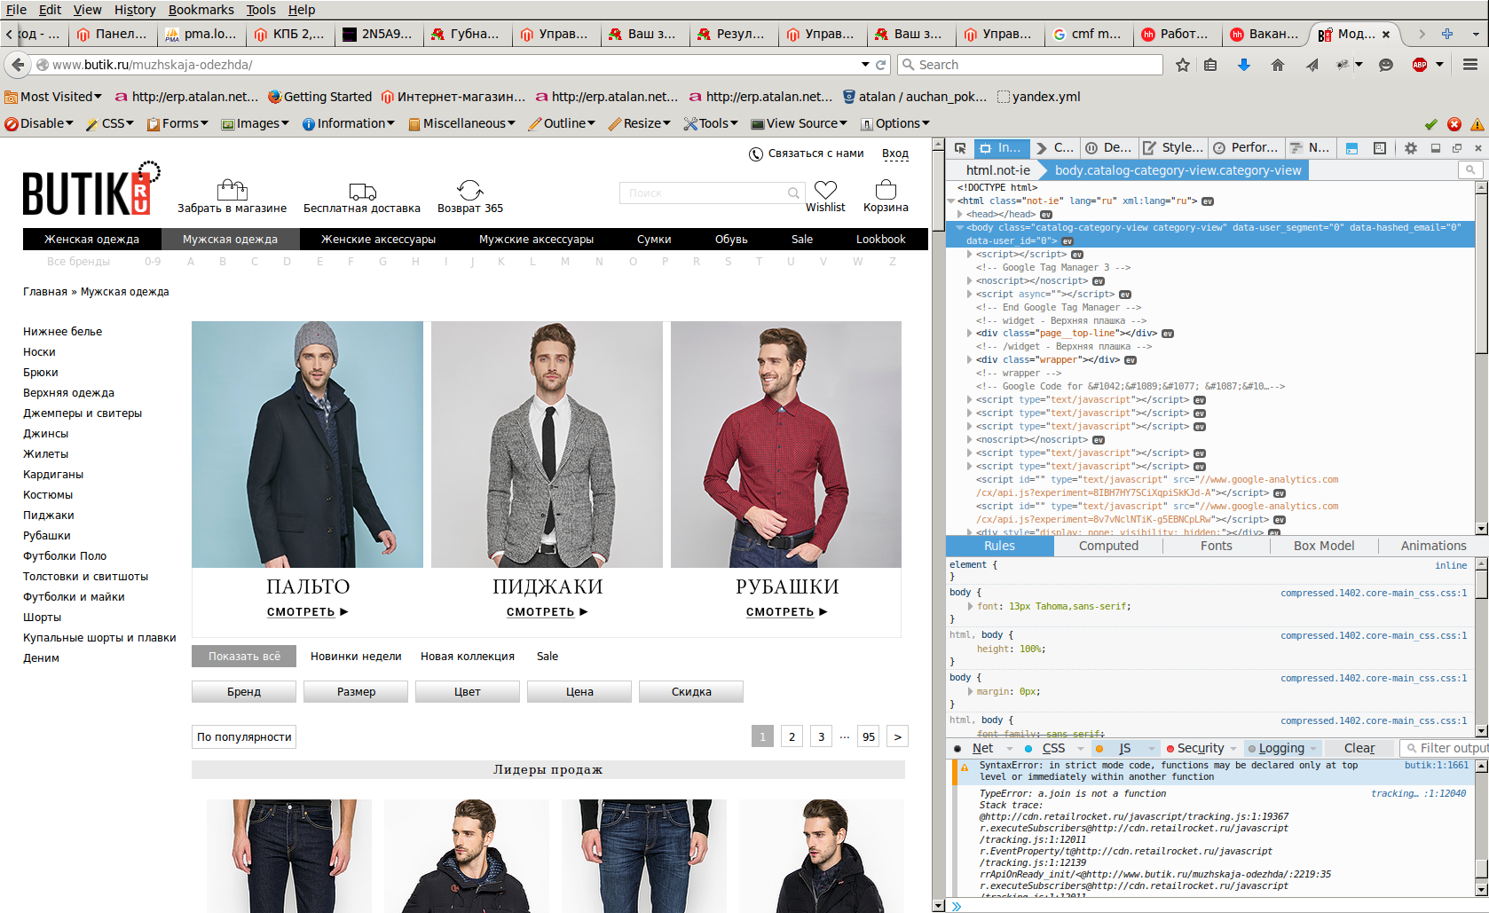
Task: Toggle Net console filter
Action: [983, 748]
